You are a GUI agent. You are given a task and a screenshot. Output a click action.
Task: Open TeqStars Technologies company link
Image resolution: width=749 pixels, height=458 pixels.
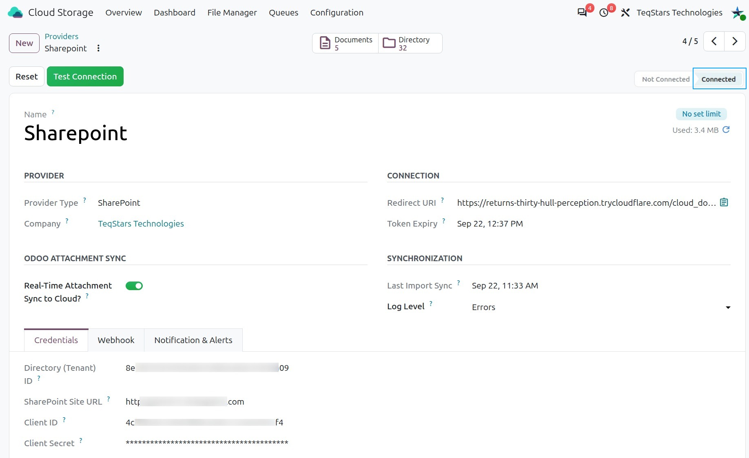tap(141, 224)
